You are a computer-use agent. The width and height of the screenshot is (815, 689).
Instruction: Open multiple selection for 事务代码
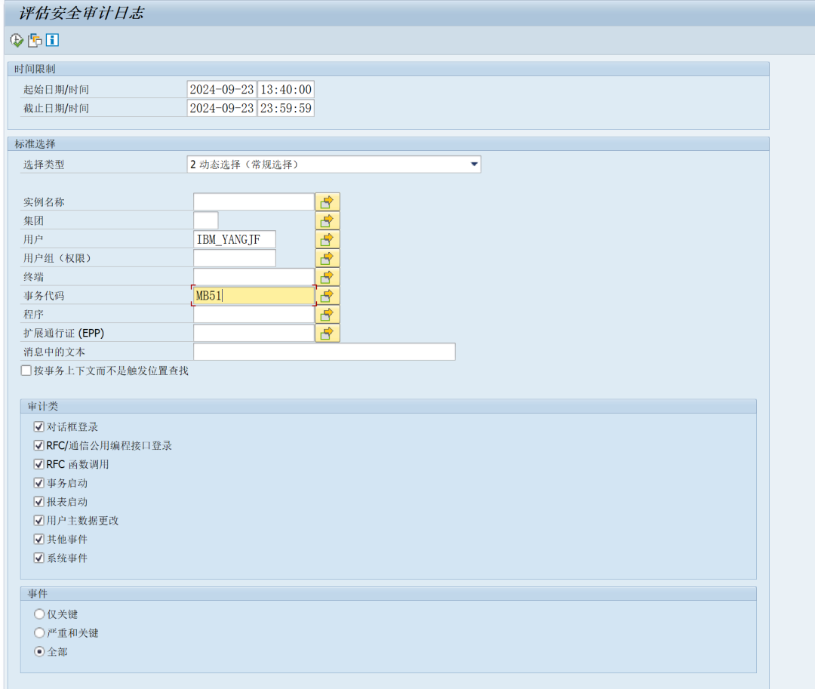click(x=328, y=296)
